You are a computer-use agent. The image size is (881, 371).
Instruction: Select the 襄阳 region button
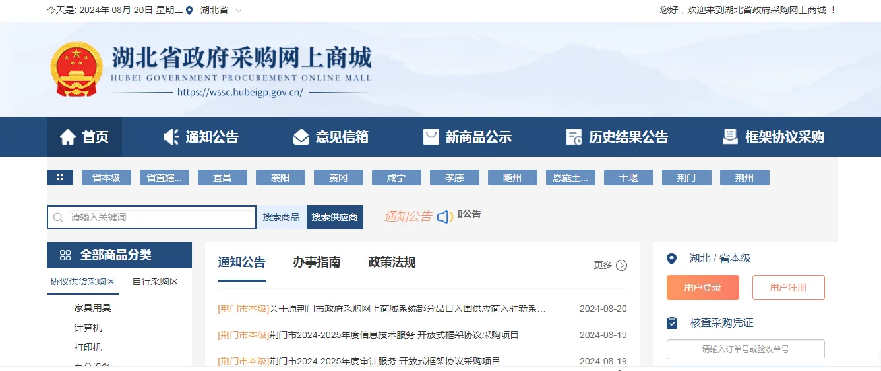tap(280, 178)
